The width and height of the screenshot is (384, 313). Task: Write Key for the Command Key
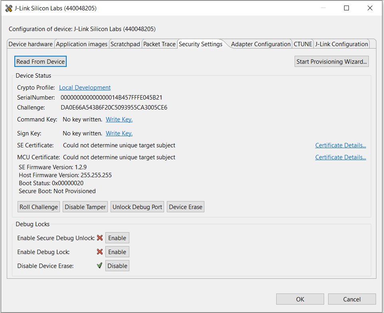pos(119,119)
